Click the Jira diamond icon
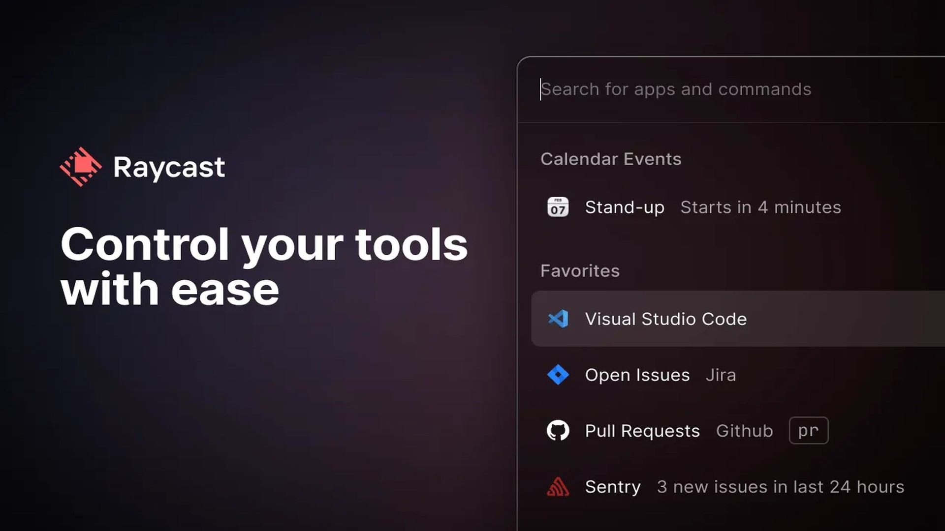 tap(558, 375)
